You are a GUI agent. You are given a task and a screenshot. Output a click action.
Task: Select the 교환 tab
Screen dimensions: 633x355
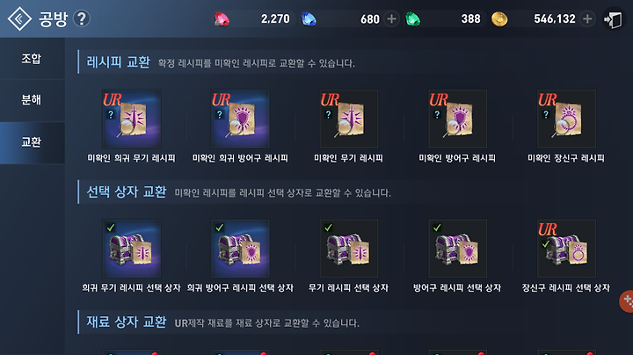click(32, 142)
